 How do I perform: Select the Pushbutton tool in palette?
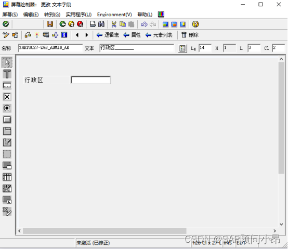pyautogui.click(x=7, y=120)
